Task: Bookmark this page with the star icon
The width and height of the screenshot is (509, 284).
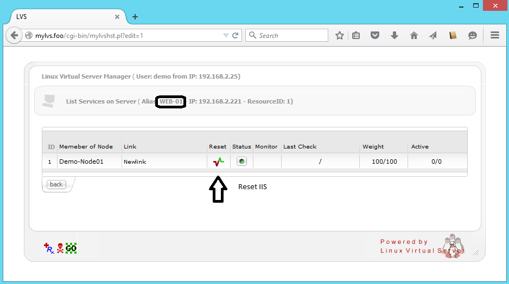Action: tap(340, 35)
